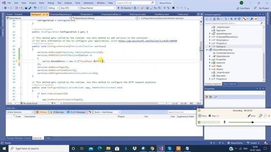Click the Save icon in the toolbar

pos(26,8)
